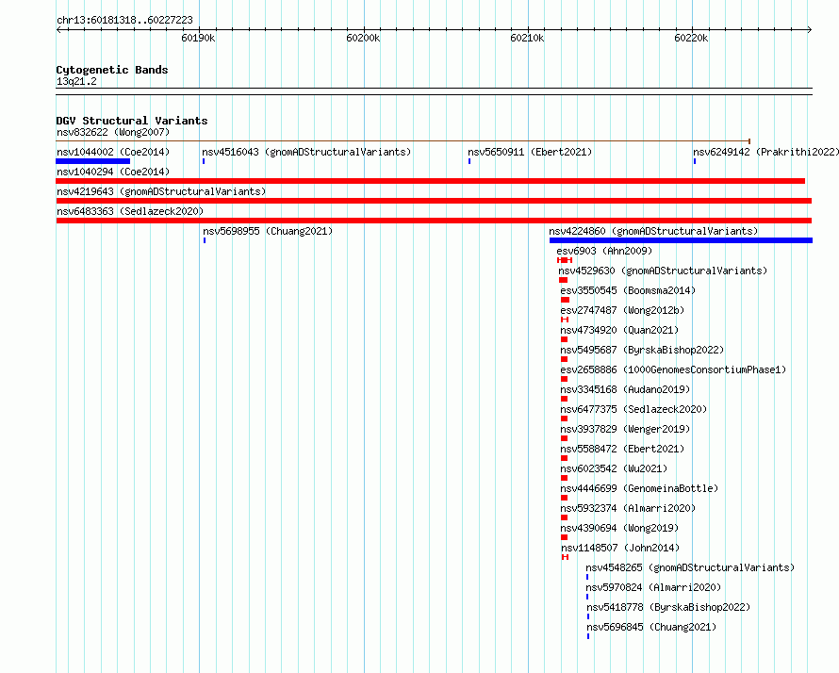Click nsv5932374 (Almarri2020) label
This screenshot has height=673, width=839.
[x=628, y=508]
